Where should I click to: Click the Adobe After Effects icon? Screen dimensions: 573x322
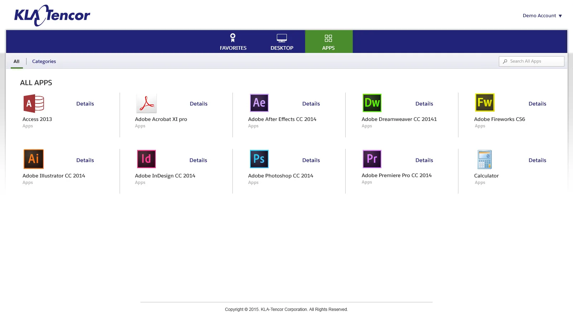coord(259,103)
